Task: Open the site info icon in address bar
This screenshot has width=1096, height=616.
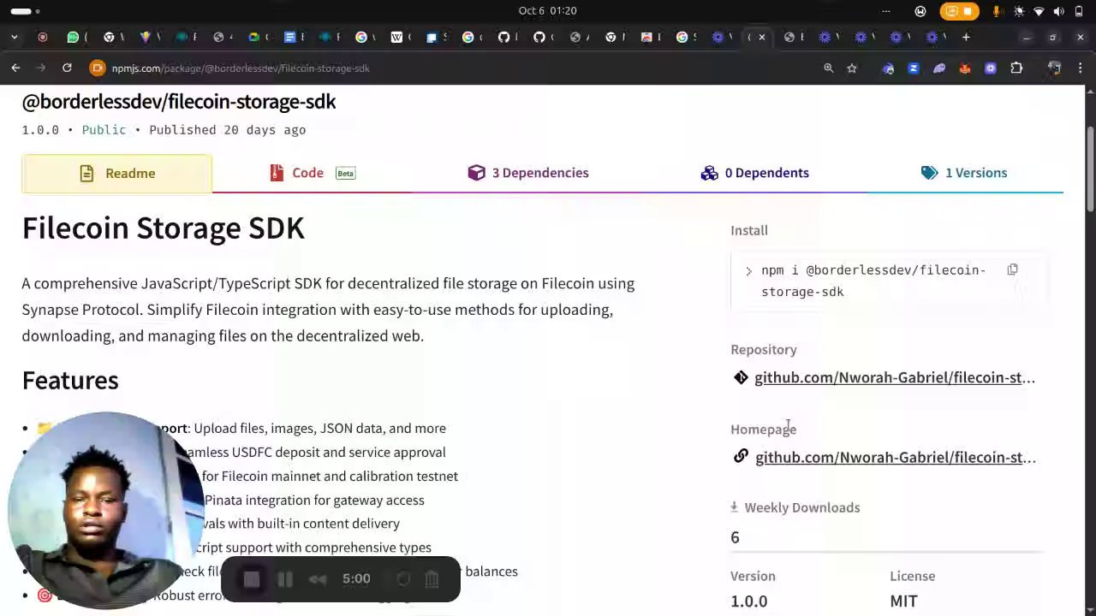Action: 97,68
